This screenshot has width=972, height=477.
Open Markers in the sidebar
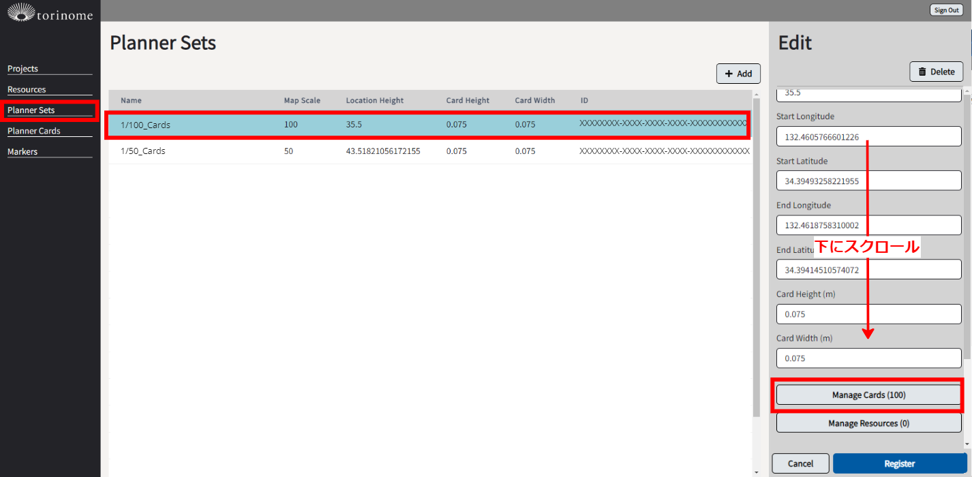tap(22, 151)
